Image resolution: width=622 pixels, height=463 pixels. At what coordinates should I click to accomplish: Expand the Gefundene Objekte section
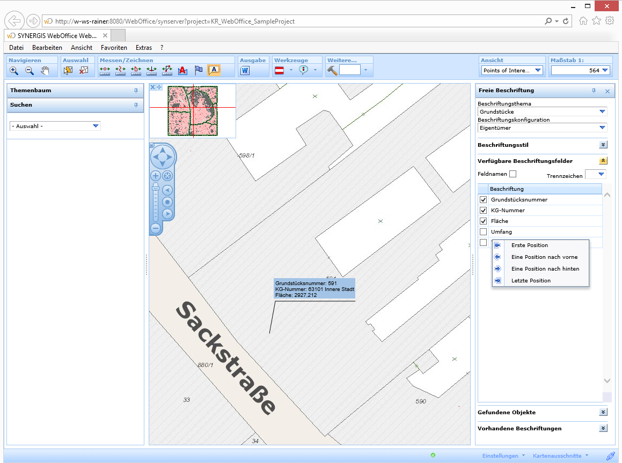point(603,412)
